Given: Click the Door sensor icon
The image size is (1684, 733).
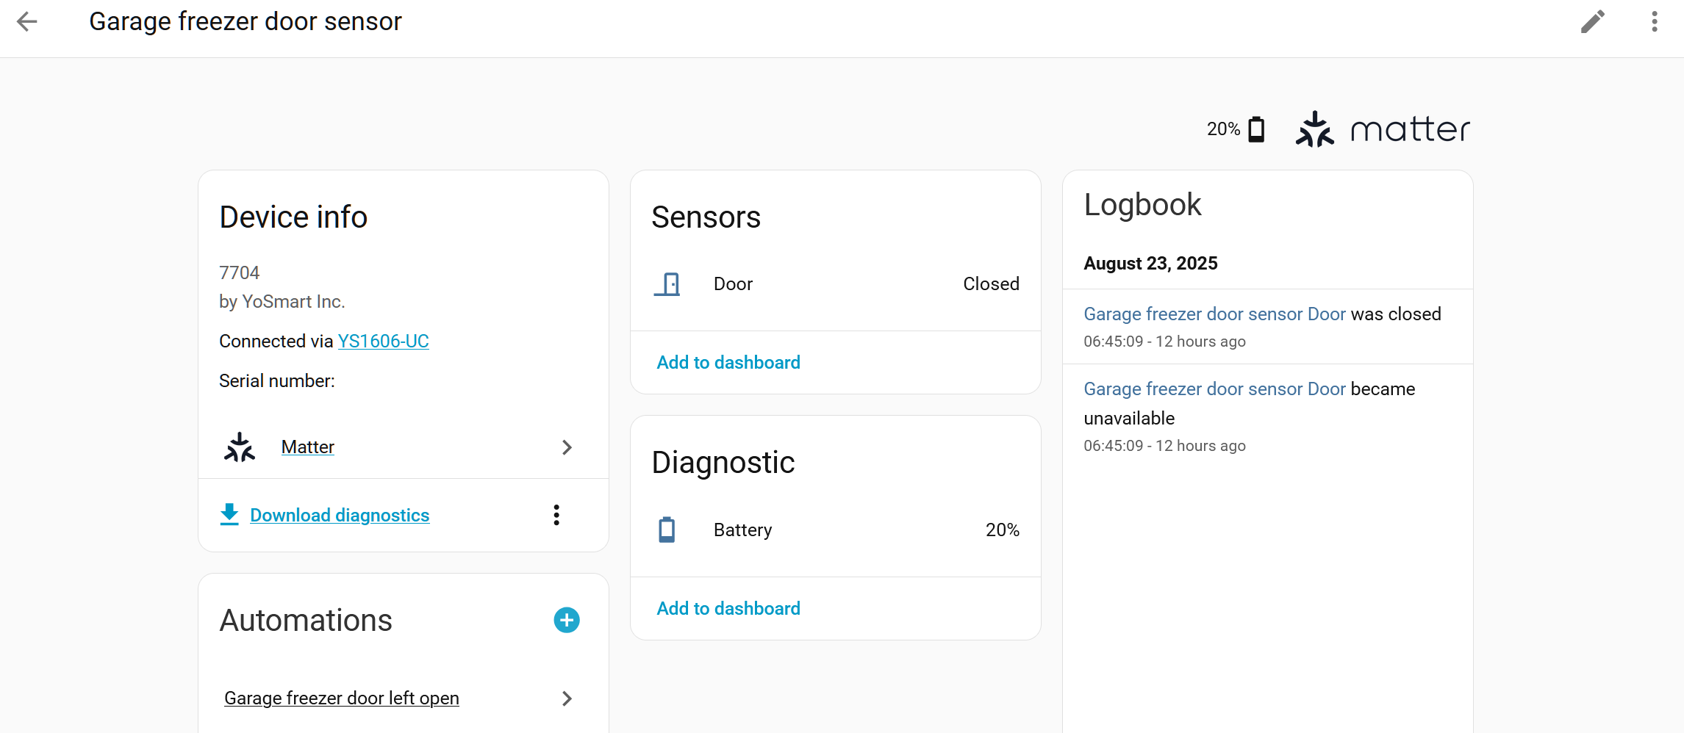Looking at the screenshot, I should click(667, 284).
